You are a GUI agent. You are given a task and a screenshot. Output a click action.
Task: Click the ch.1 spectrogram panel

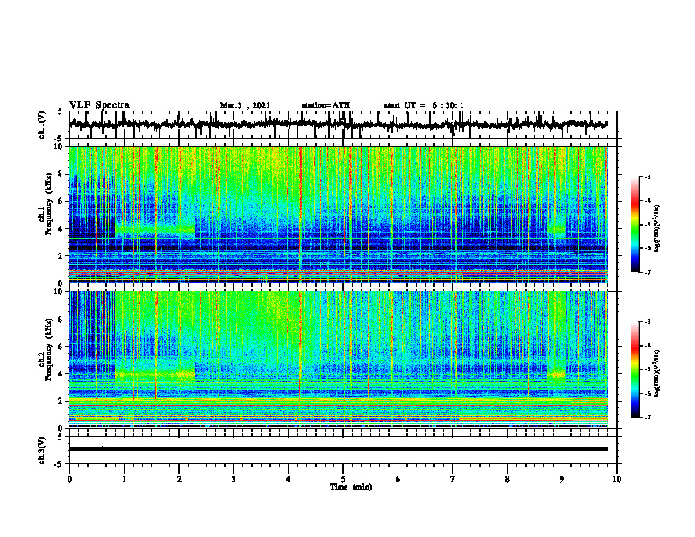pyautogui.click(x=338, y=214)
